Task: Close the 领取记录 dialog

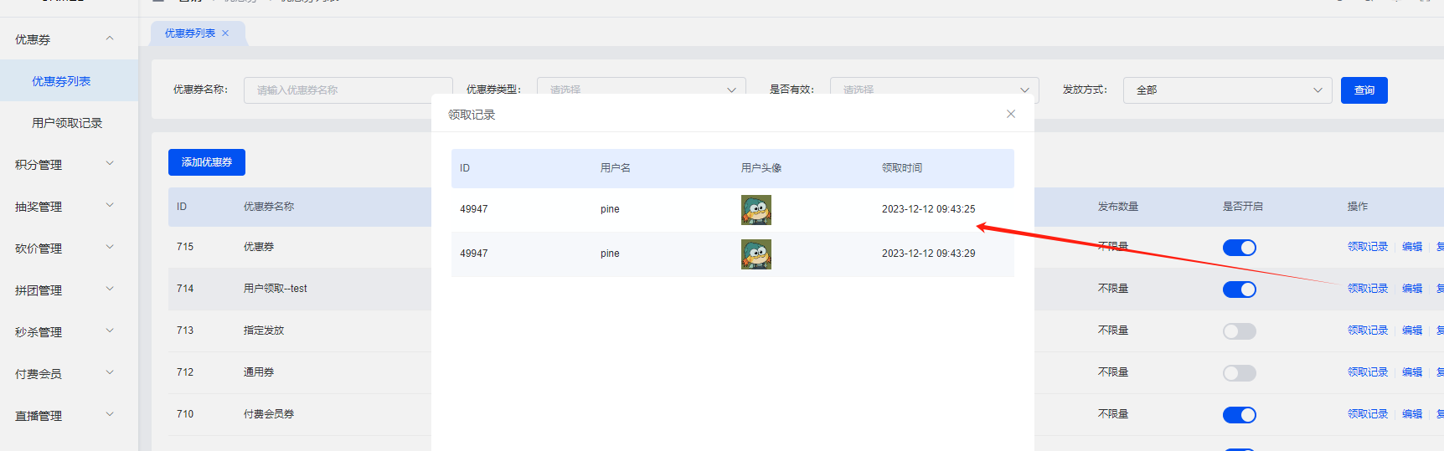Action: tap(1011, 114)
